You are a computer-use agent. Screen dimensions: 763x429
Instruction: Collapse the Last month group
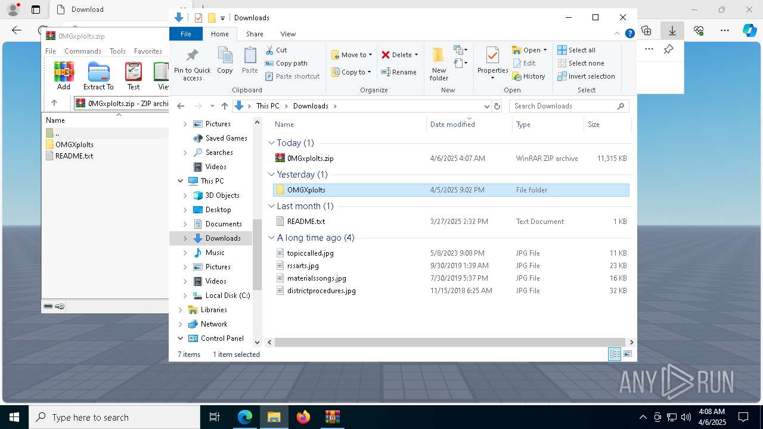coord(271,206)
